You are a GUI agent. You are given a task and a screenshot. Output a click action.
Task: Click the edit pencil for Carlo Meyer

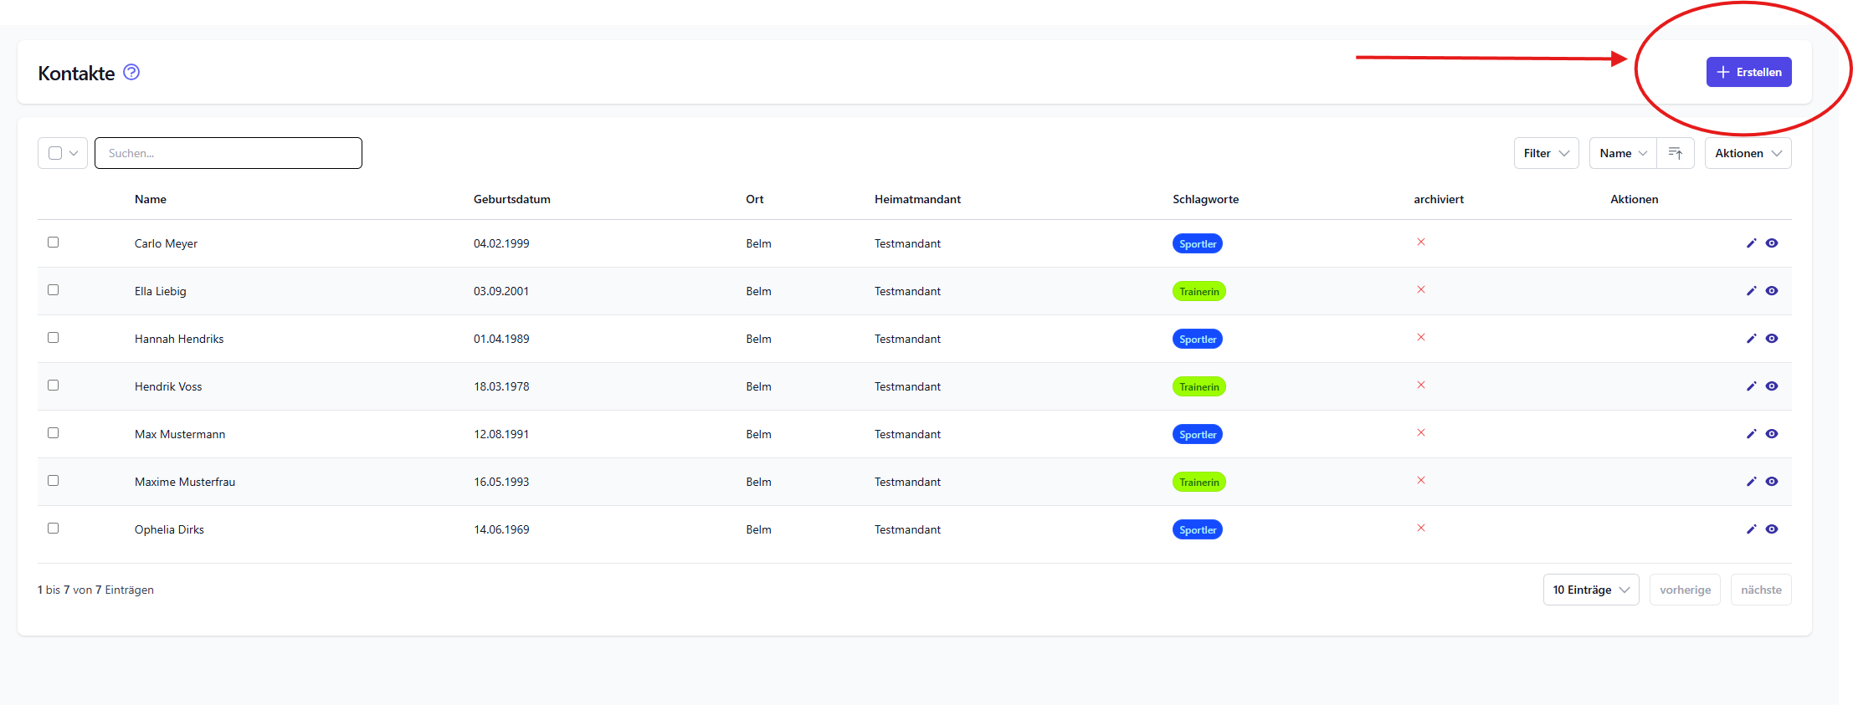click(1751, 243)
